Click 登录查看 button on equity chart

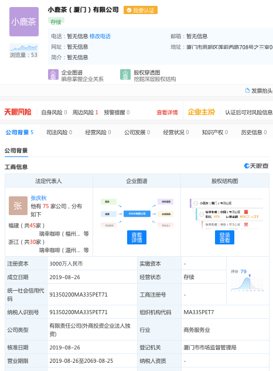coord(224,237)
